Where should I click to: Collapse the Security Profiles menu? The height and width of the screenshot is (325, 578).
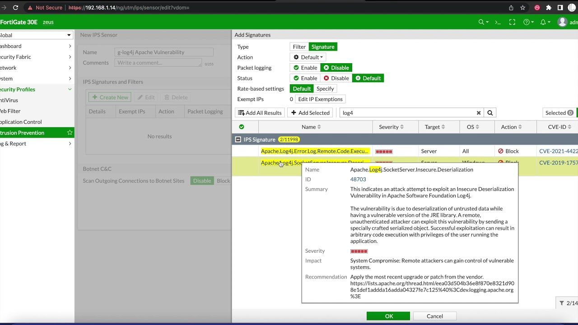(70, 89)
